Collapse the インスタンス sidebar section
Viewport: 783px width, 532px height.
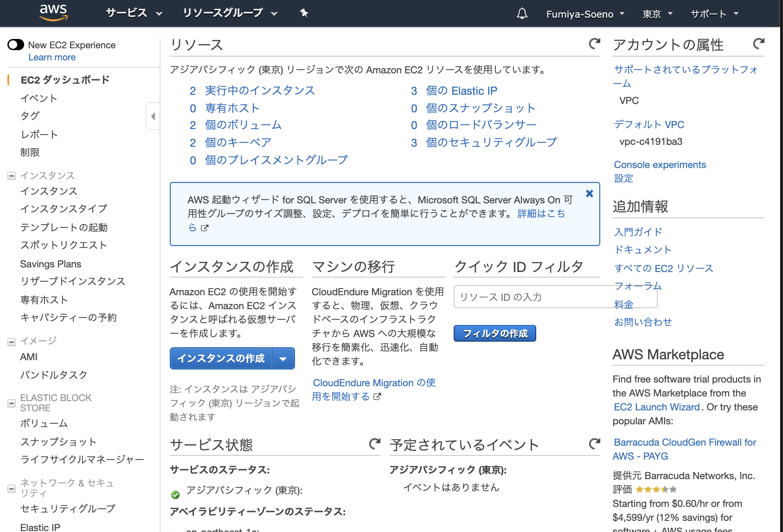(x=11, y=175)
